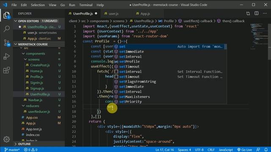
Task: Click the VS Code logo icon
Action: 5,5
